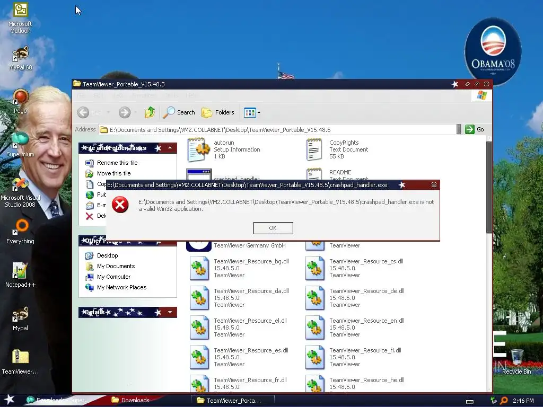Image resolution: width=543 pixels, height=407 pixels.
Task: Click the keyboard tray icon
Action: pos(470,402)
